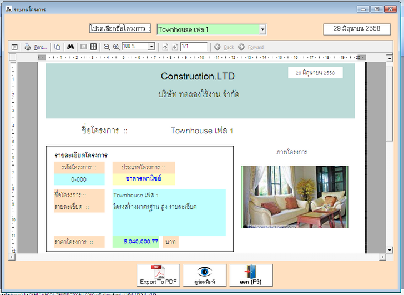This screenshot has height=295, width=404.
Task: Click the vertical scrollbar down arrow
Action: click(390, 250)
